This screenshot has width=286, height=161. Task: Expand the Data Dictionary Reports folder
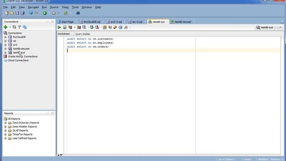coord(5,123)
